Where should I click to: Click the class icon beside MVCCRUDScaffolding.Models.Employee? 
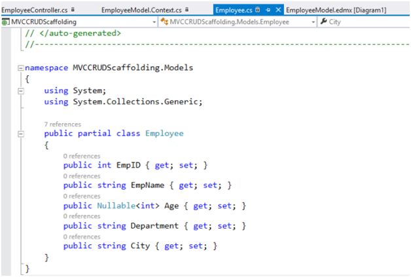(164, 22)
